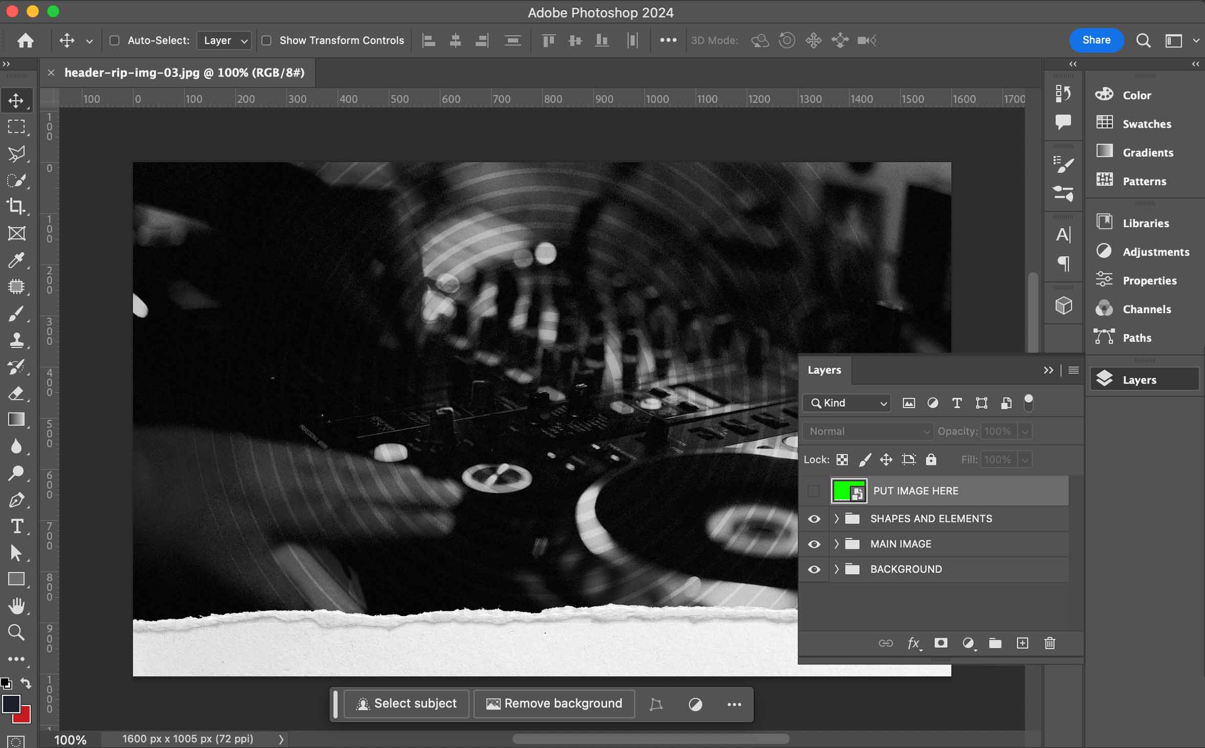Viewport: 1205px width, 748px height.
Task: Show the PUT IMAGE HERE layer
Action: pos(814,491)
